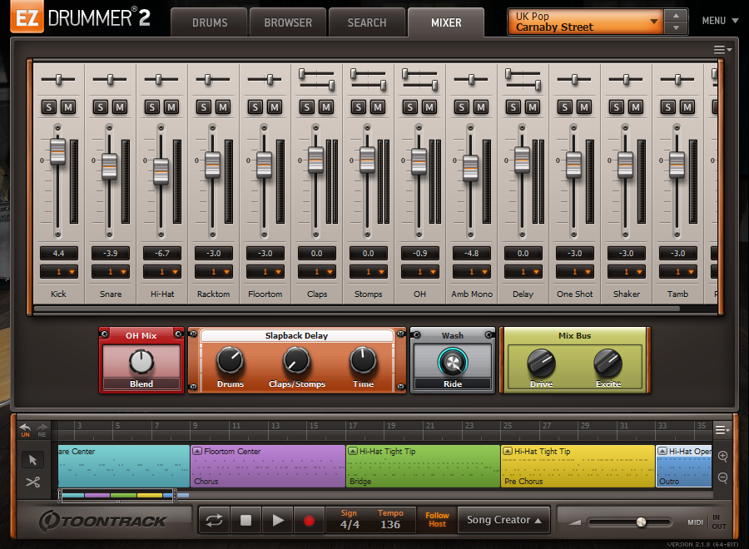This screenshot has height=549, width=749.
Task: Solo the Amb Mono channel
Action: tap(461, 107)
